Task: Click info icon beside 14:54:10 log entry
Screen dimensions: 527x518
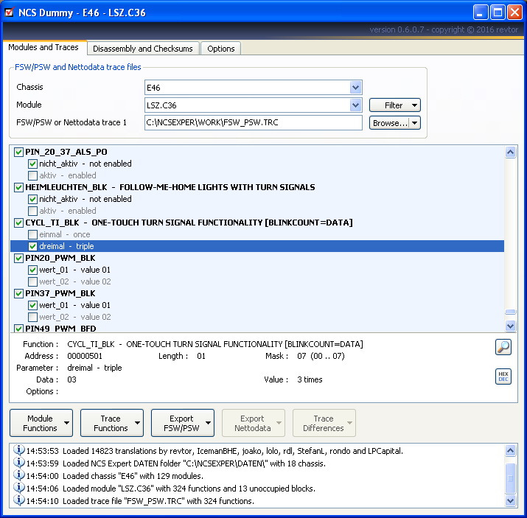Action: [x=19, y=500]
